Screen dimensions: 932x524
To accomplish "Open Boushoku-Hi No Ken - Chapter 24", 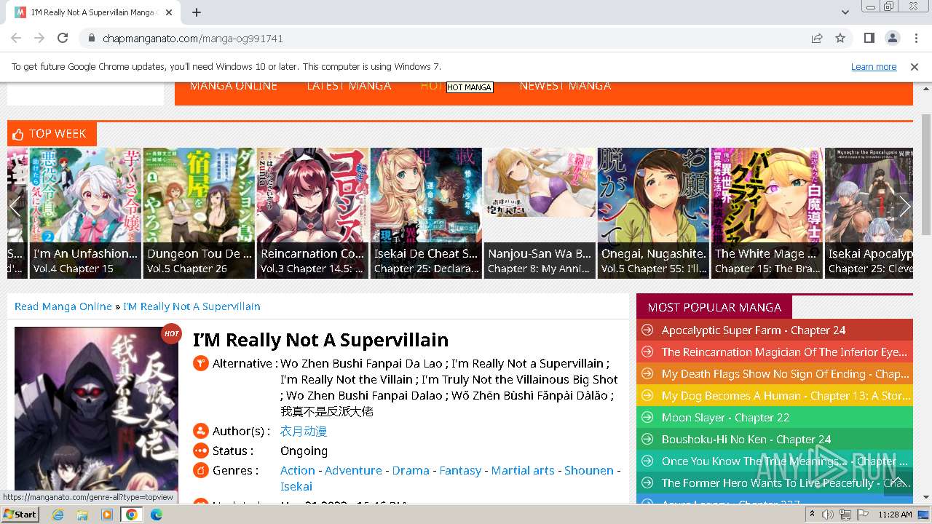I will click(x=746, y=440).
